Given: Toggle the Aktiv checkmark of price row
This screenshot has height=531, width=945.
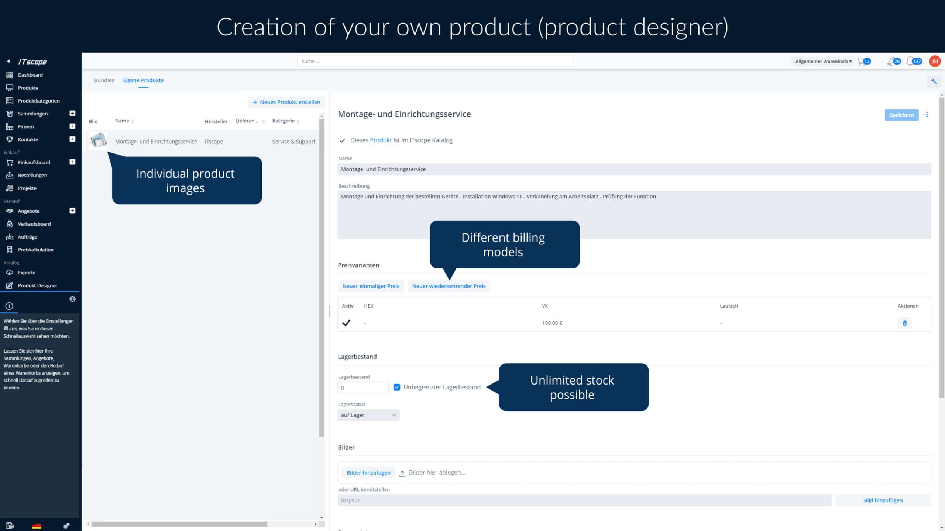Looking at the screenshot, I should click(x=346, y=323).
